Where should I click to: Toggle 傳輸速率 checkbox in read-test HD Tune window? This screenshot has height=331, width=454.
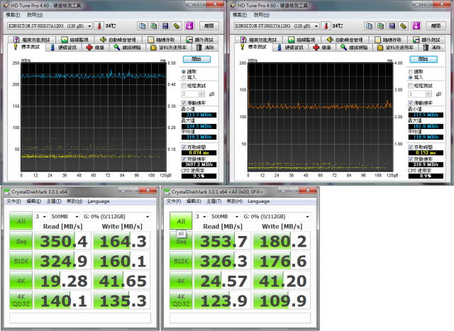[x=184, y=103]
